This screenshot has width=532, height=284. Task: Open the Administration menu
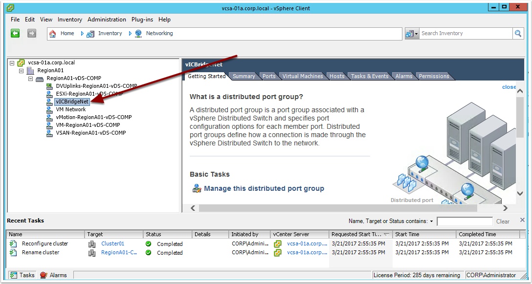(107, 20)
